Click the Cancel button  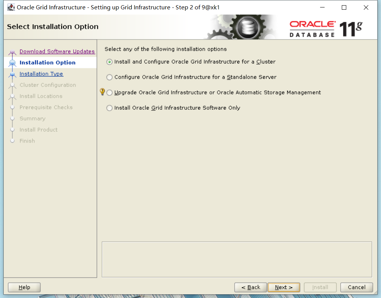pos(356,287)
